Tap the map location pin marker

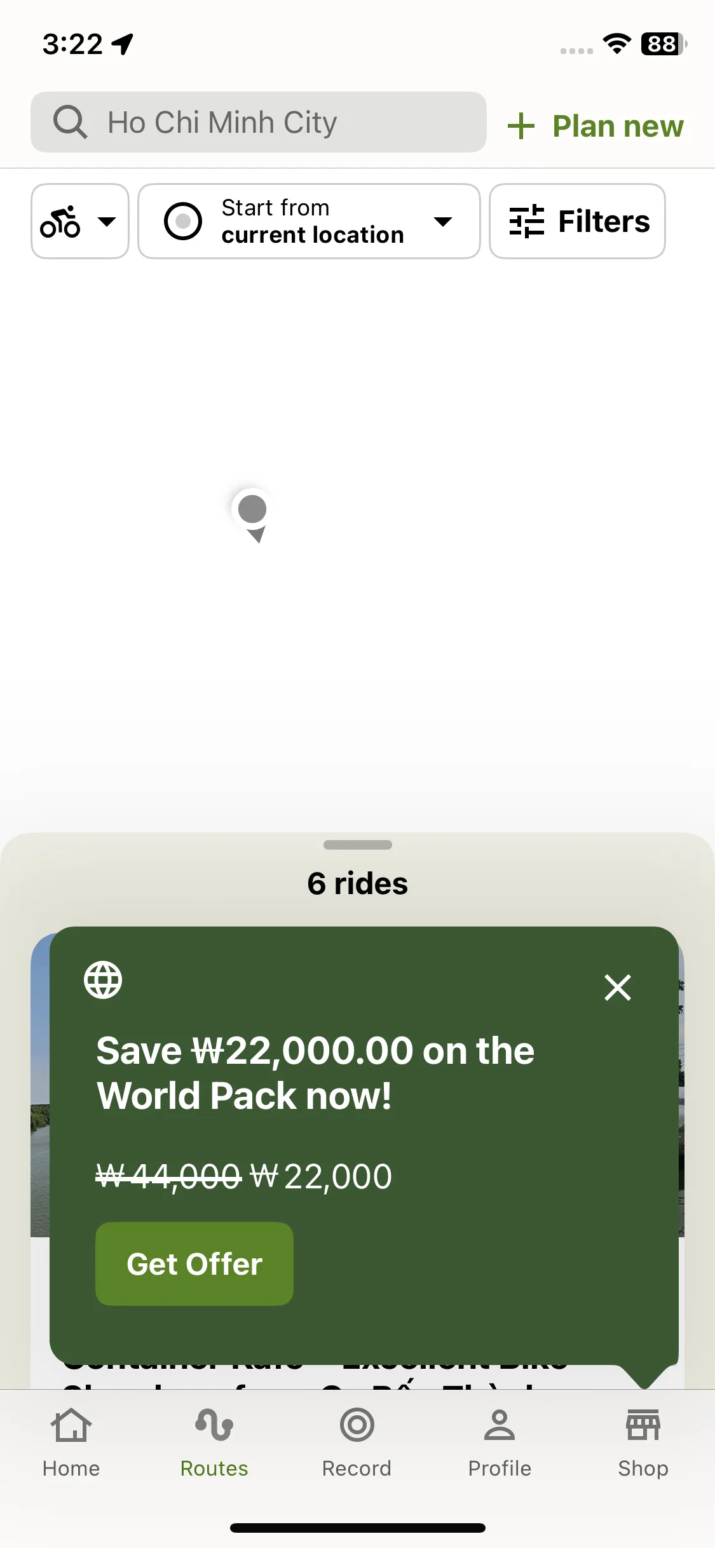point(252,515)
